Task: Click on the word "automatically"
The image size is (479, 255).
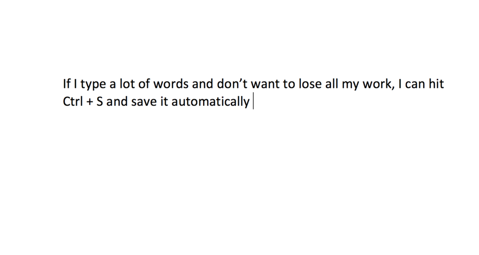Action: pos(210,102)
